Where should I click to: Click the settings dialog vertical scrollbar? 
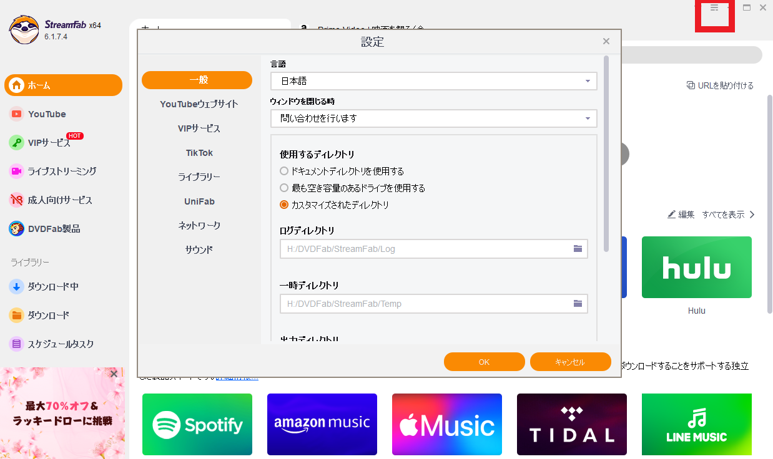tap(606, 153)
